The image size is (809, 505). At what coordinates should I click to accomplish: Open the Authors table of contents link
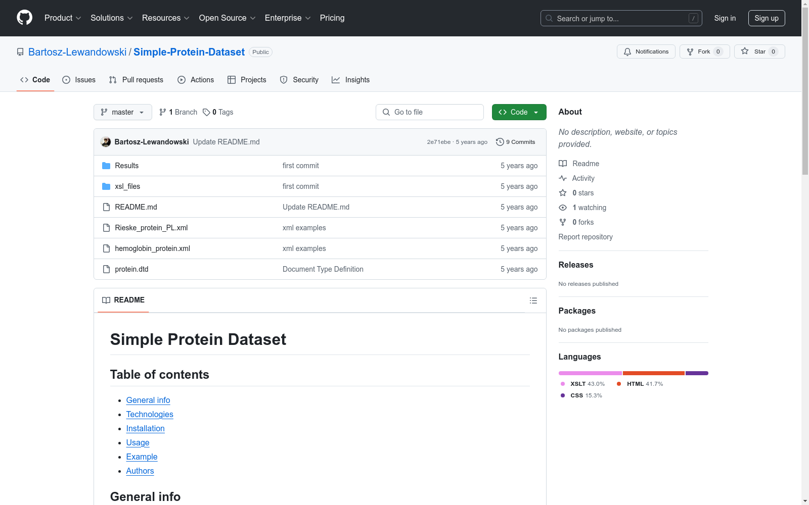(x=140, y=471)
